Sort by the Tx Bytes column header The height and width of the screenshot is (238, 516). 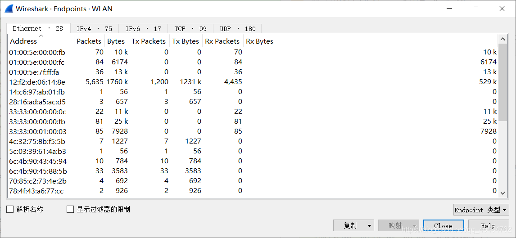click(186, 41)
